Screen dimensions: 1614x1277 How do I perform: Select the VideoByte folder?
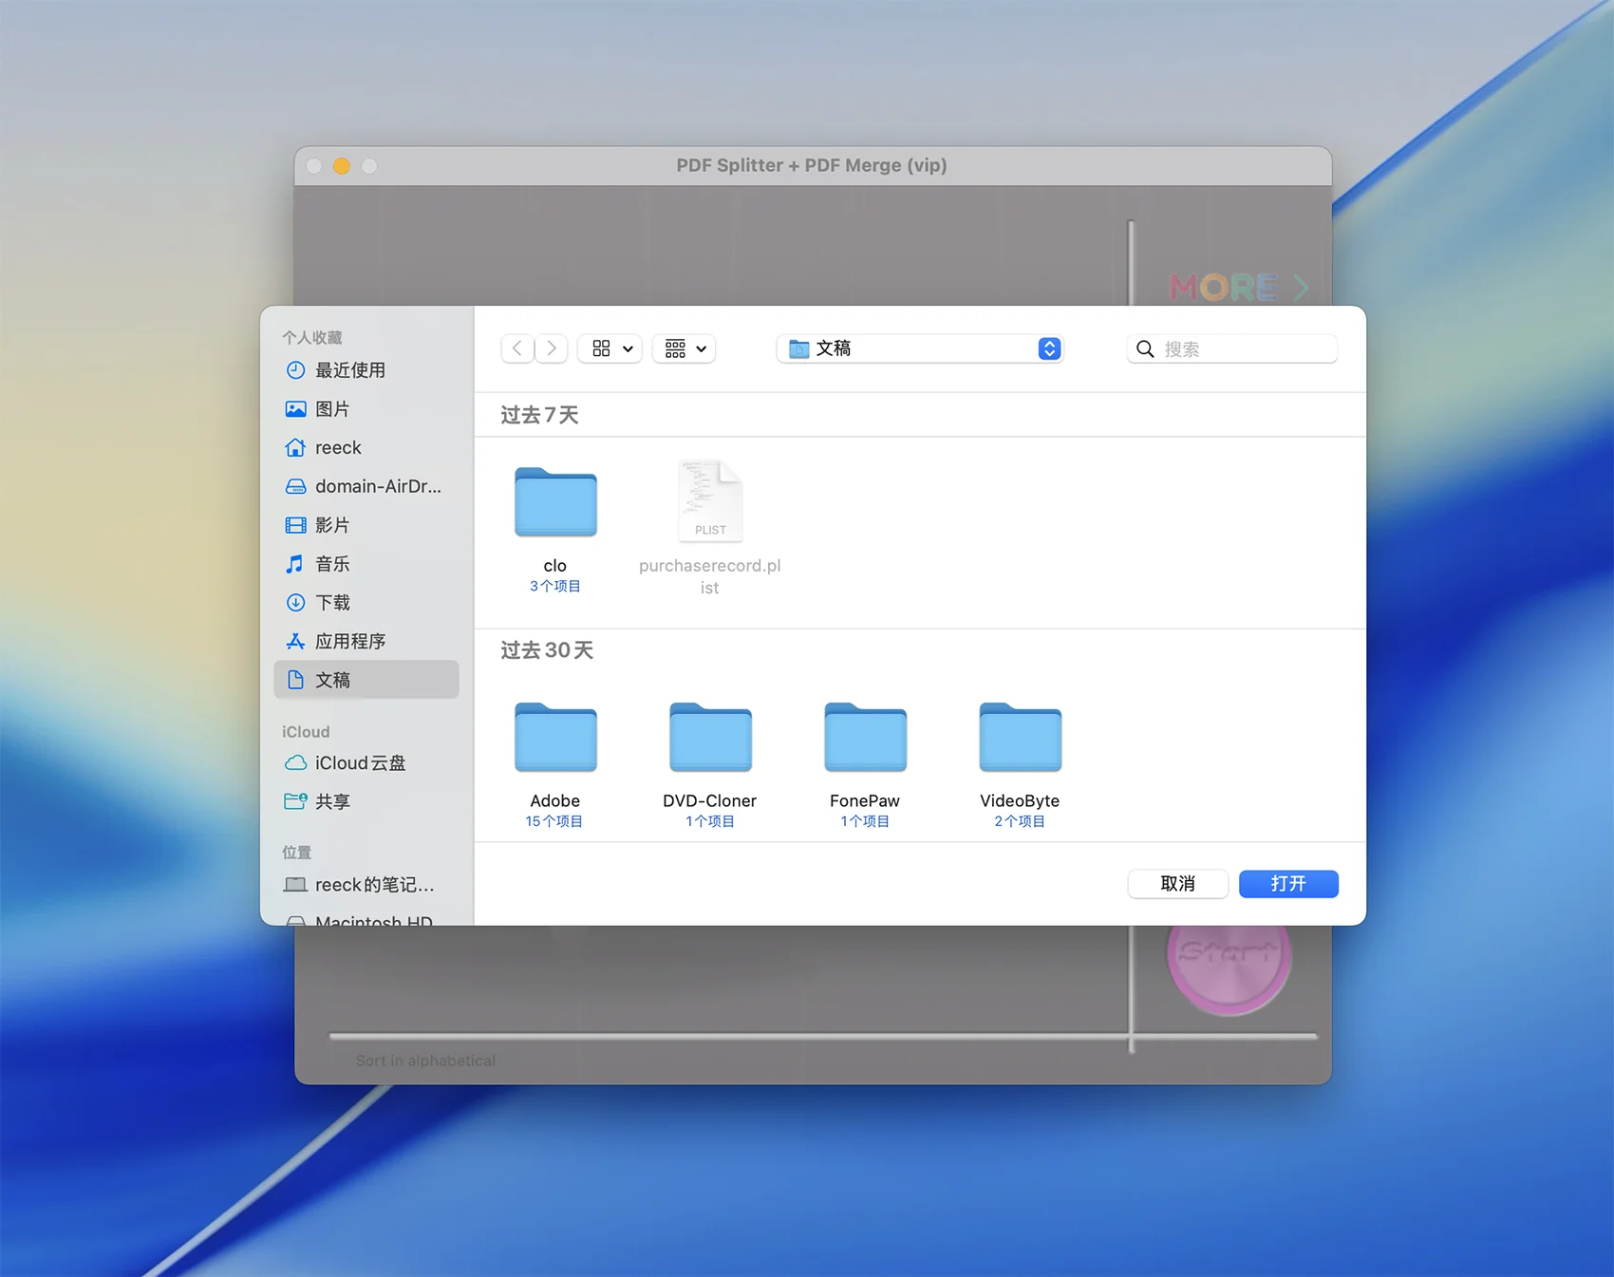click(x=1020, y=739)
